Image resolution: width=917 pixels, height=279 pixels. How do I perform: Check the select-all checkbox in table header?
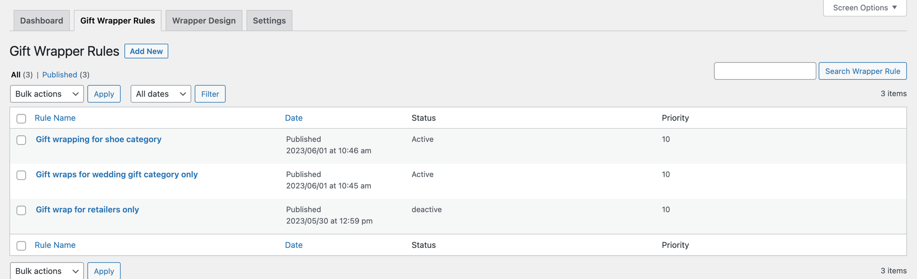click(21, 118)
